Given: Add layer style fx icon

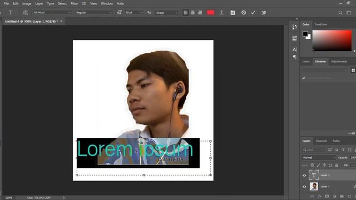Looking at the screenshot, I should (x=320, y=196).
